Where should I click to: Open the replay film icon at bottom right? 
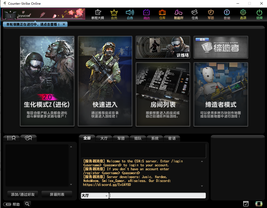click(x=259, y=204)
